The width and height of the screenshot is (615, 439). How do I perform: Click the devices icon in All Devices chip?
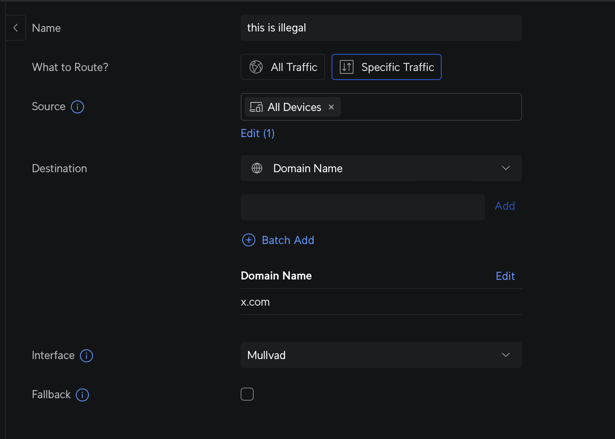click(x=256, y=107)
